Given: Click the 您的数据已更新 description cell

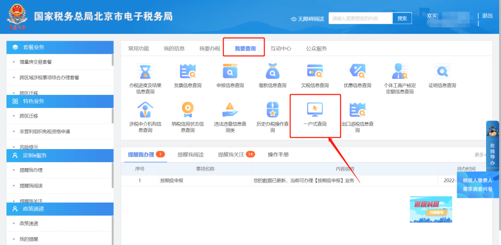Looking at the screenshot, I should tap(345, 181).
